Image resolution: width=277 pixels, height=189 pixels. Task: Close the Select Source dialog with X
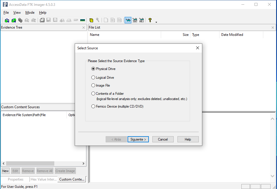[x=198, y=48]
